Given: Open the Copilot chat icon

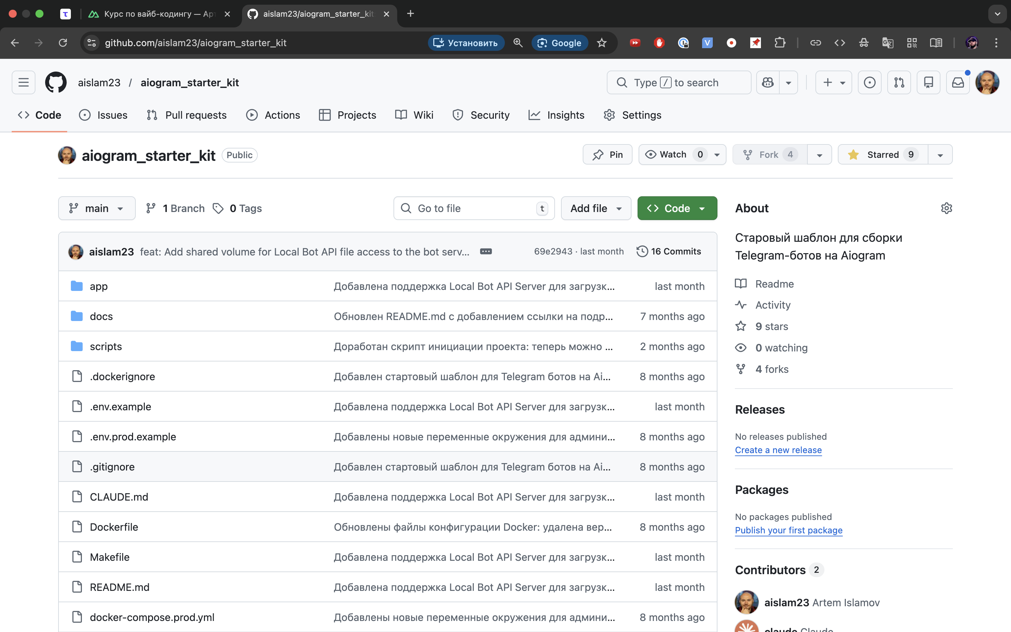Looking at the screenshot, I should (x=767, y=82).
